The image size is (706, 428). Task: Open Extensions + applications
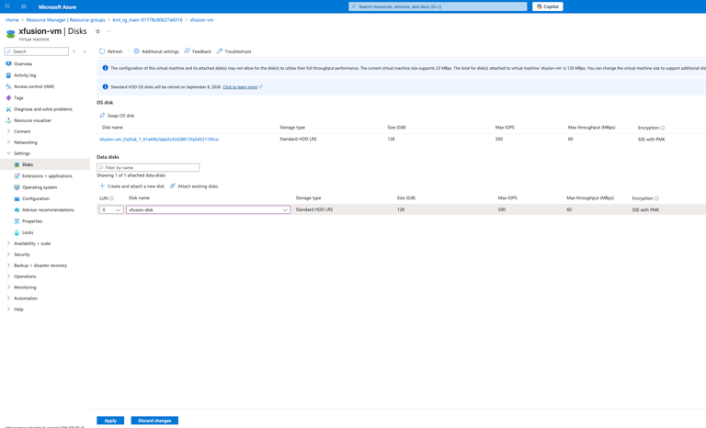[x=47, y=176]
